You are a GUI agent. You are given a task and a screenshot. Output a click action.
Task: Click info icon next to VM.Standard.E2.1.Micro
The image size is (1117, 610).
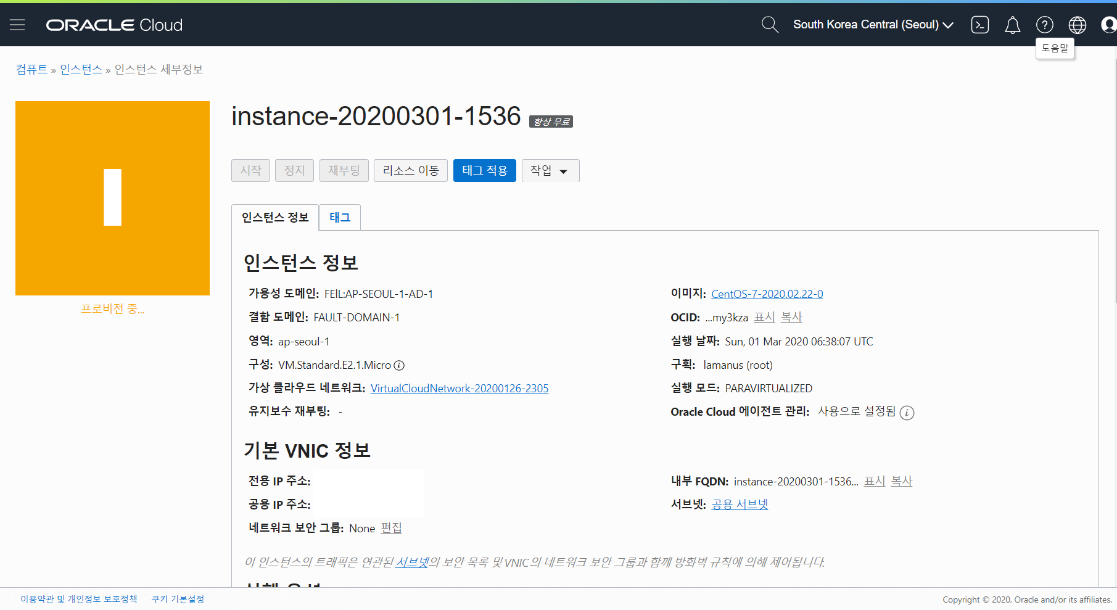pos(399,365)
